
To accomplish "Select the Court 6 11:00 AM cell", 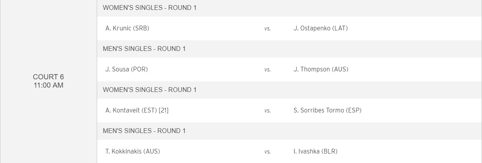I will pos(48,81).
